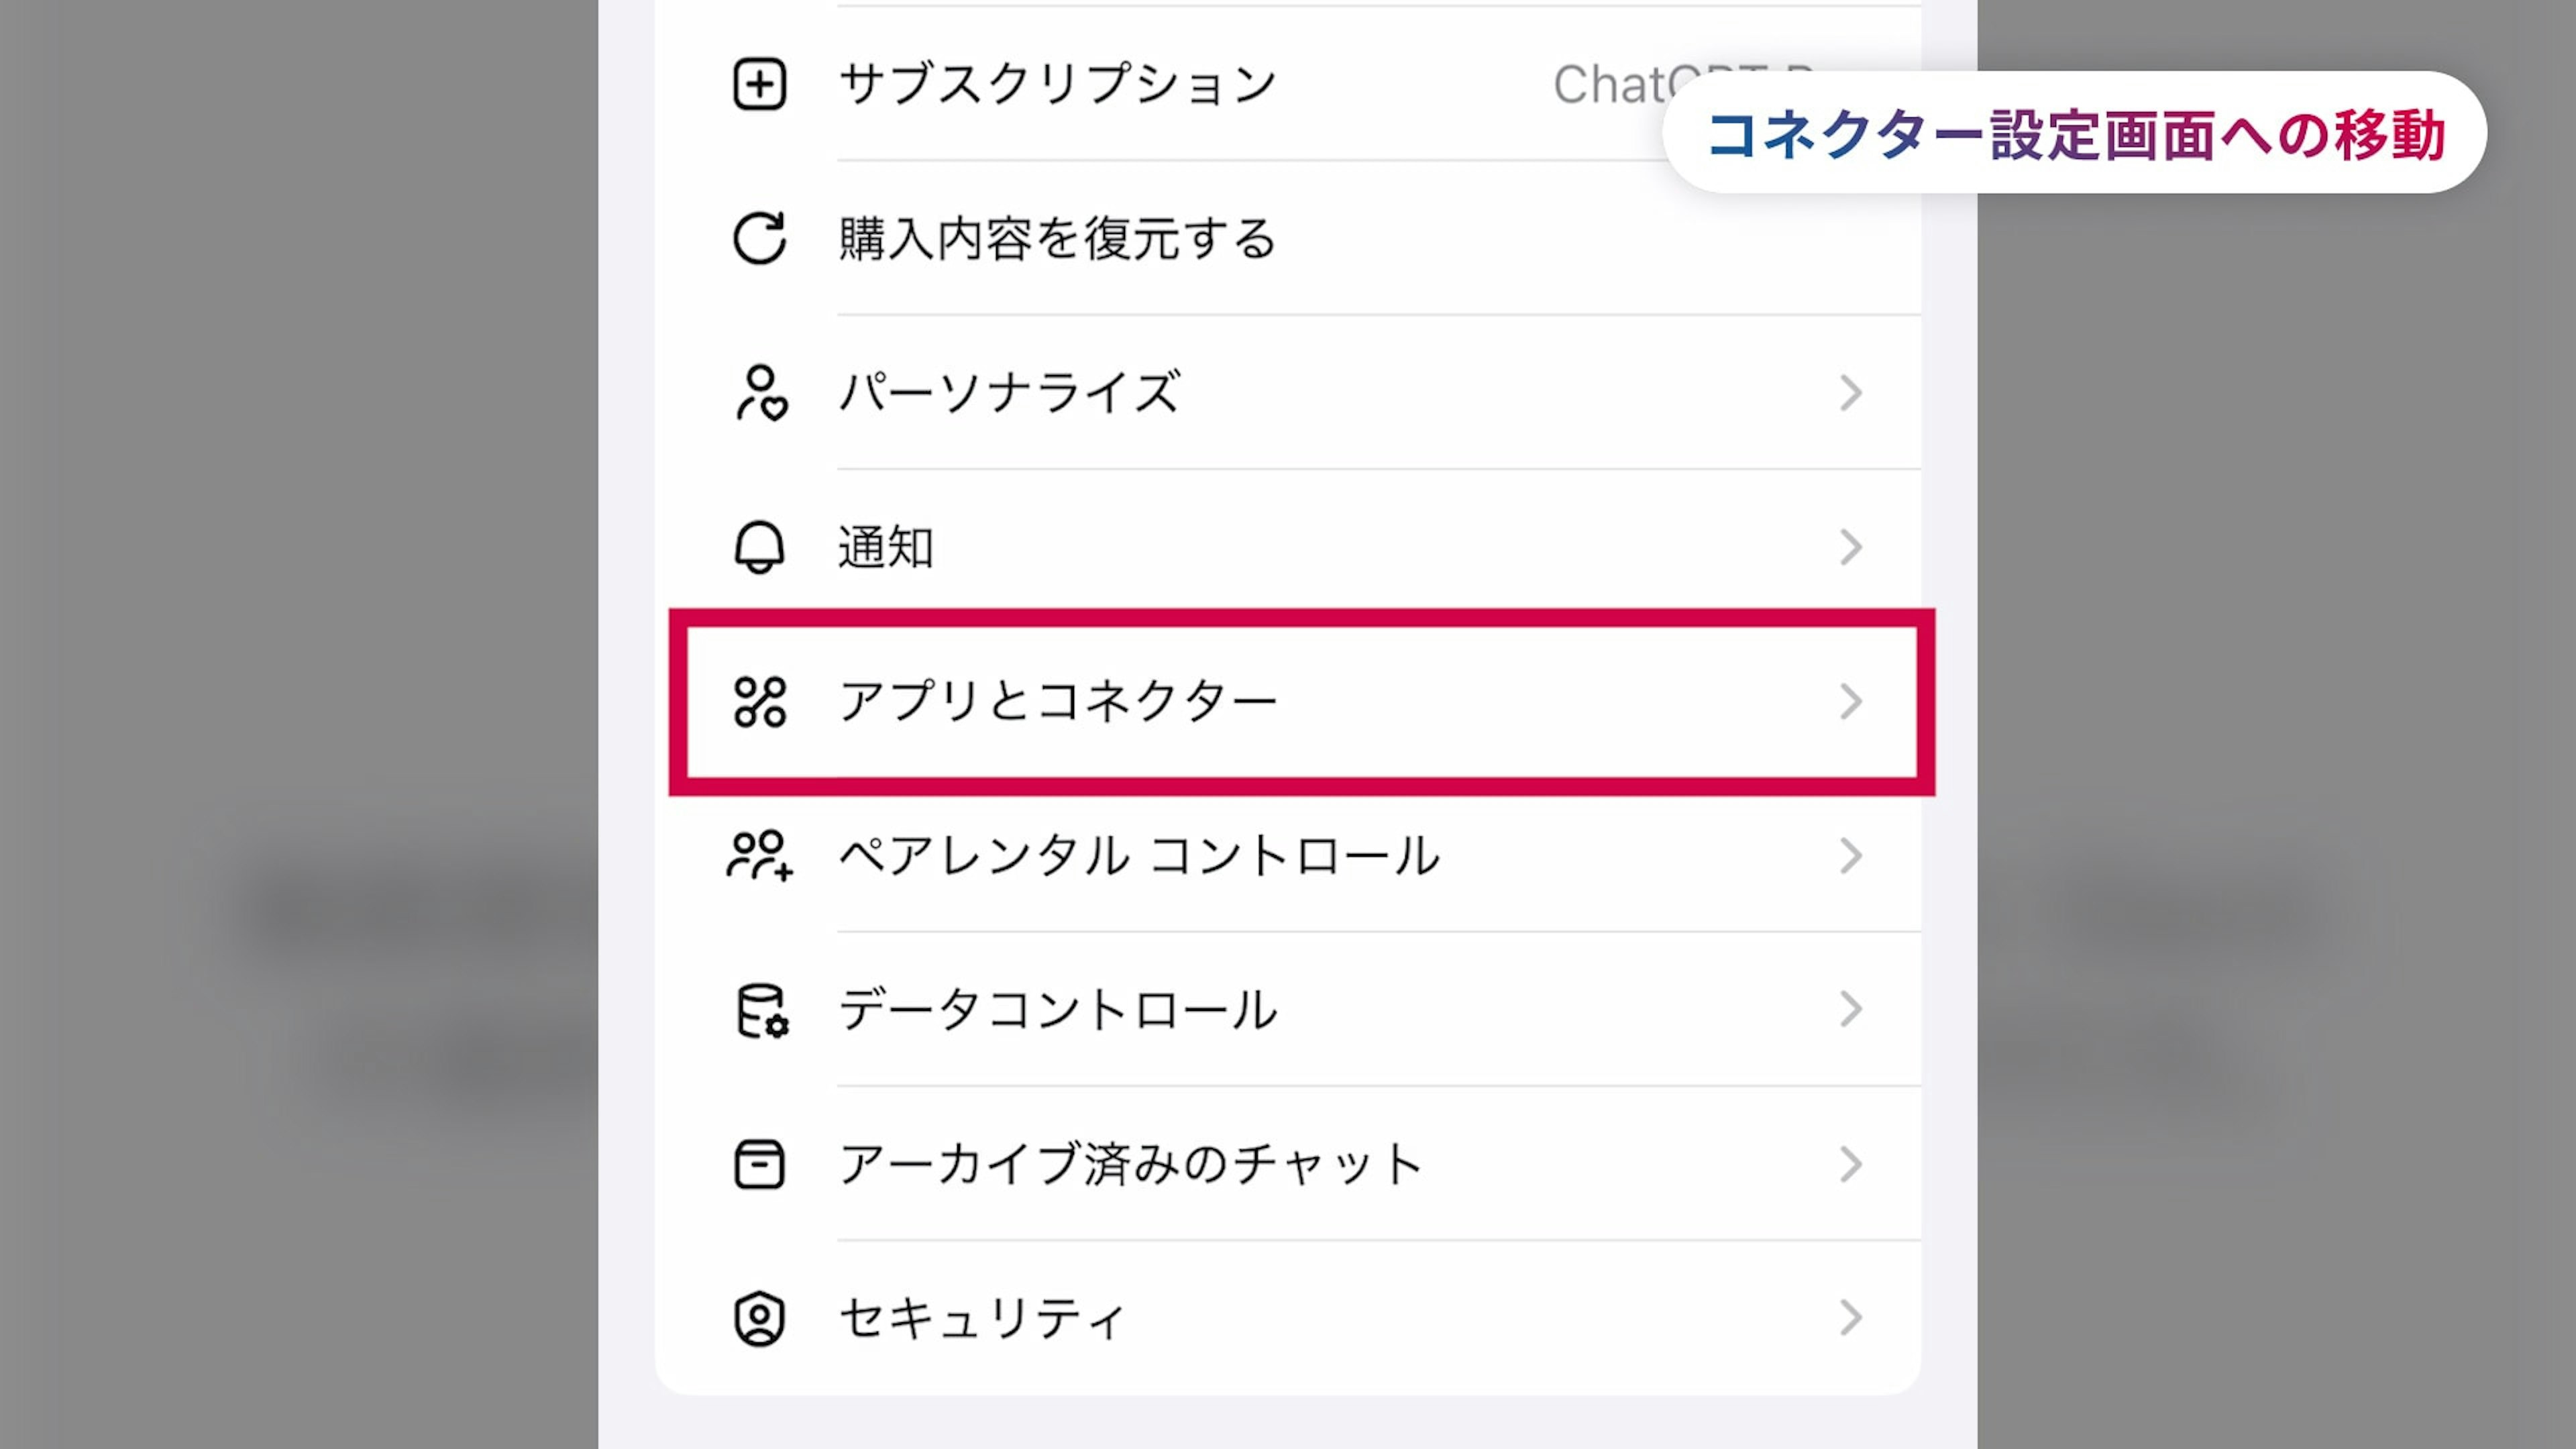Tap the Security shield icon
The width and height of the screenshot is (2576, 1449).
[x=759, y=1318]
